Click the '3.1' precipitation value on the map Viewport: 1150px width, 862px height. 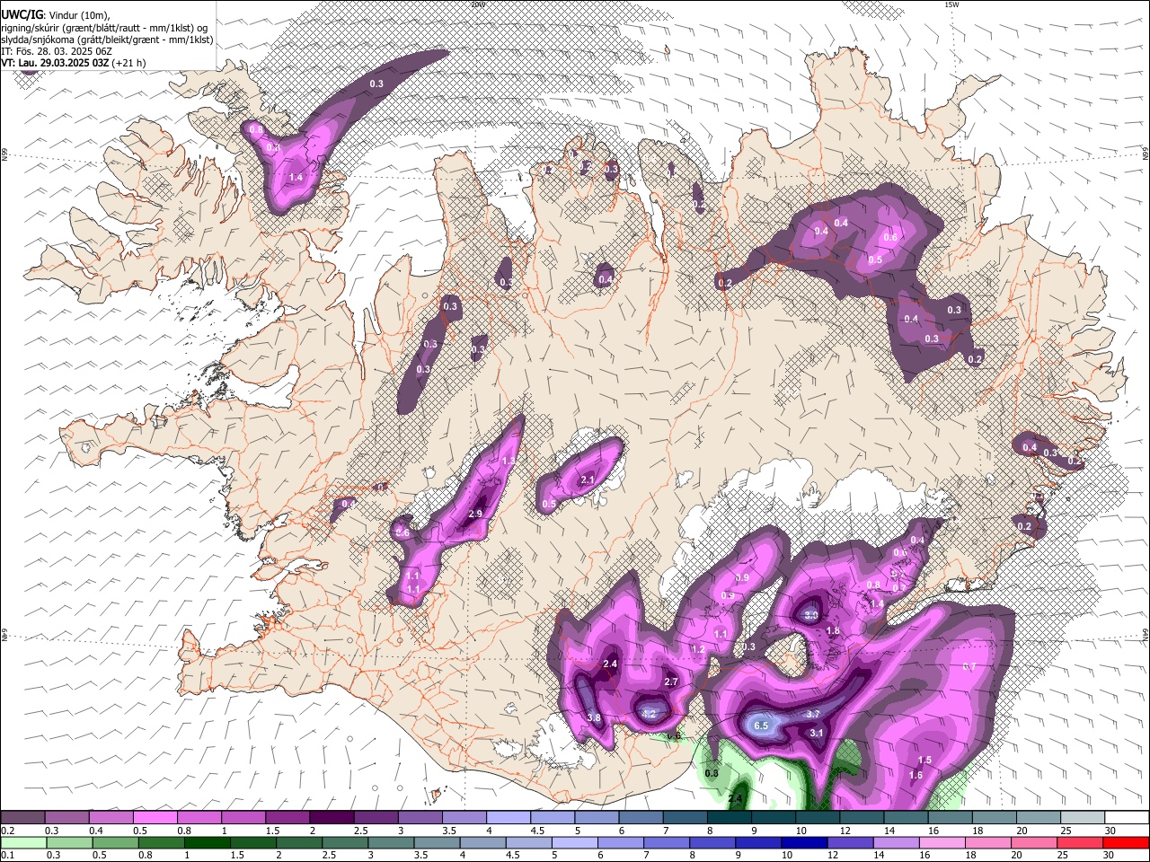817,734
